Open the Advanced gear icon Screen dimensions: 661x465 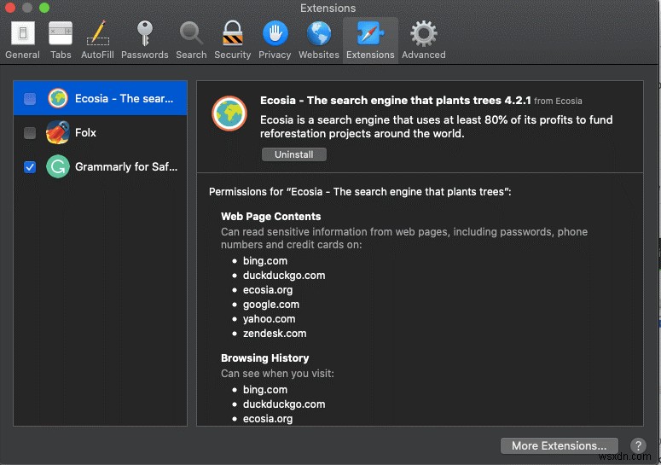click(423, 33)
